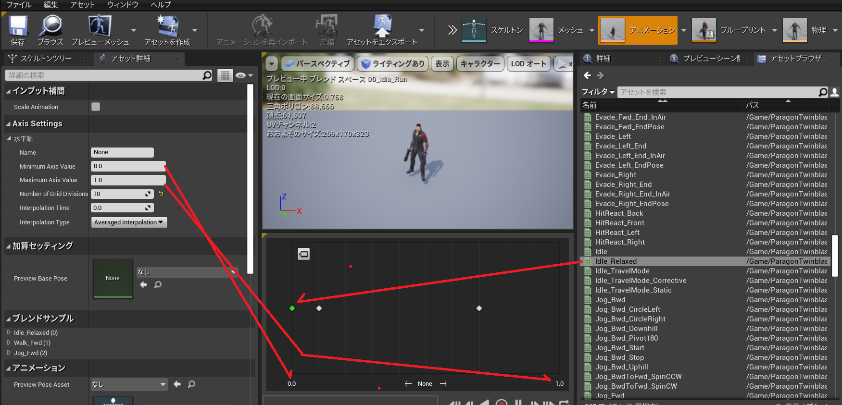This screenshot has height=405, width=842.
Task: Expand the toolbar double-chevron overflow
Action: point(452,30)
